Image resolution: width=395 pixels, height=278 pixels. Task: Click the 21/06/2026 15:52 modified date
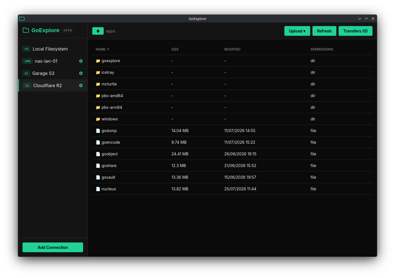(240, 166)
